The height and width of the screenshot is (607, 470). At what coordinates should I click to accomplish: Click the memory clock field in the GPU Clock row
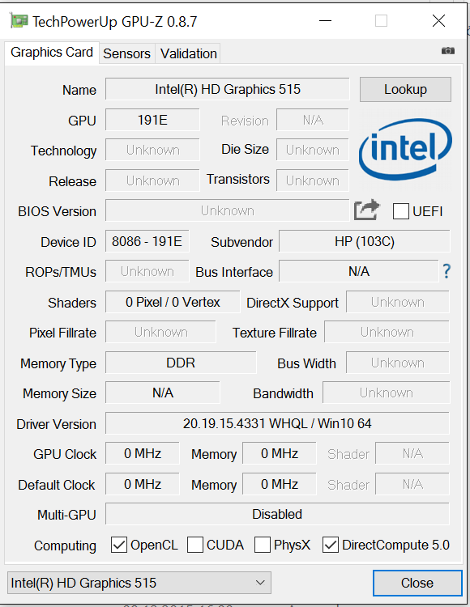coord(280,453)
